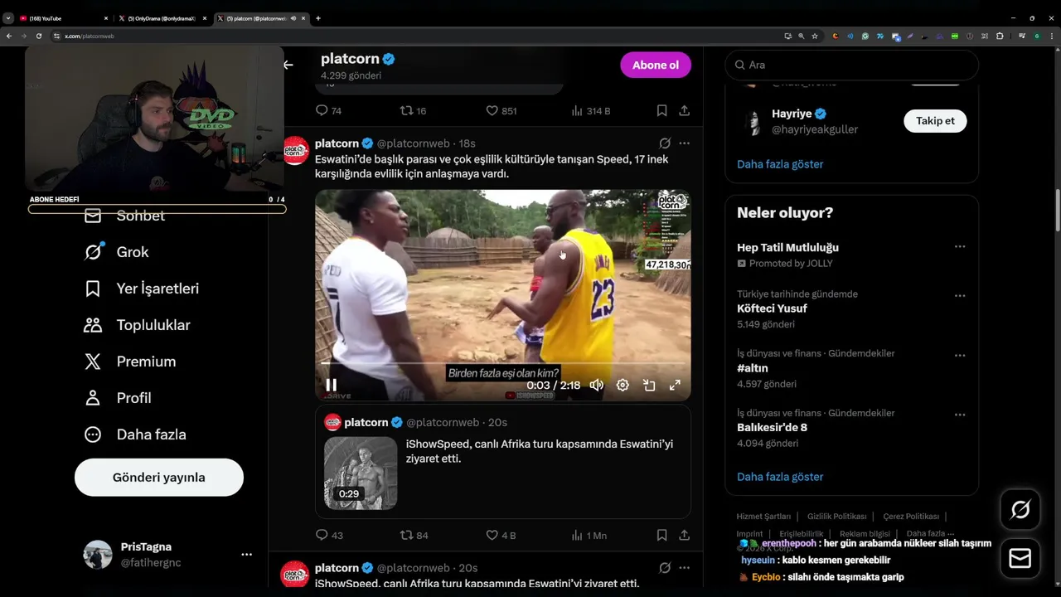Open floating messages envelope button

[1020, 559]
